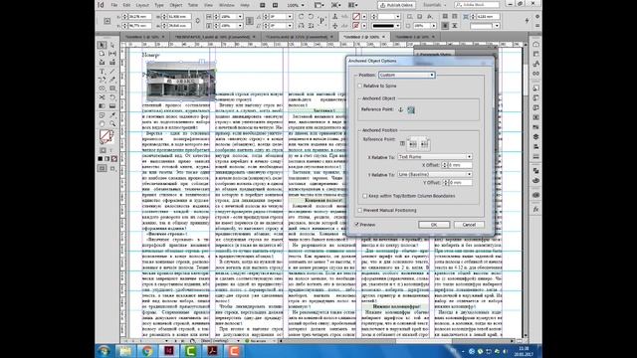
Task: Select the Free Transform tool
Action: click(112, 97)
